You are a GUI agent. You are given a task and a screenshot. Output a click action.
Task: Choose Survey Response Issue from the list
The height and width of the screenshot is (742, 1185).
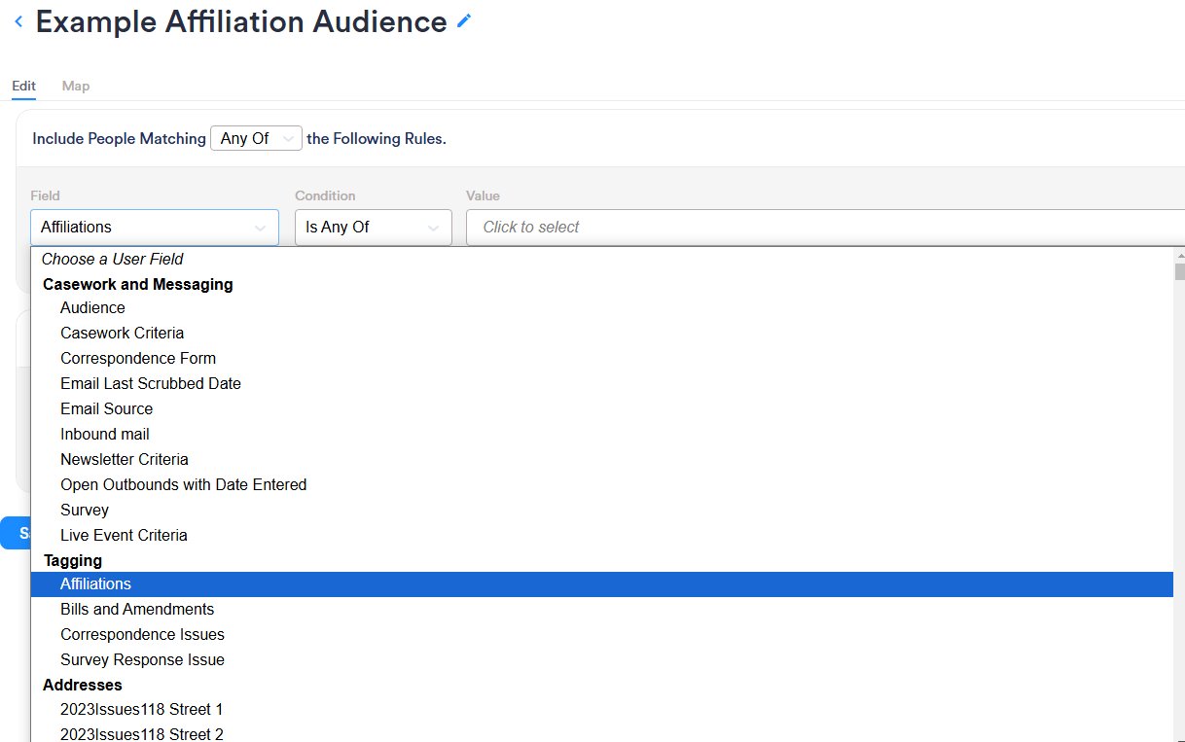pos(142,659)
